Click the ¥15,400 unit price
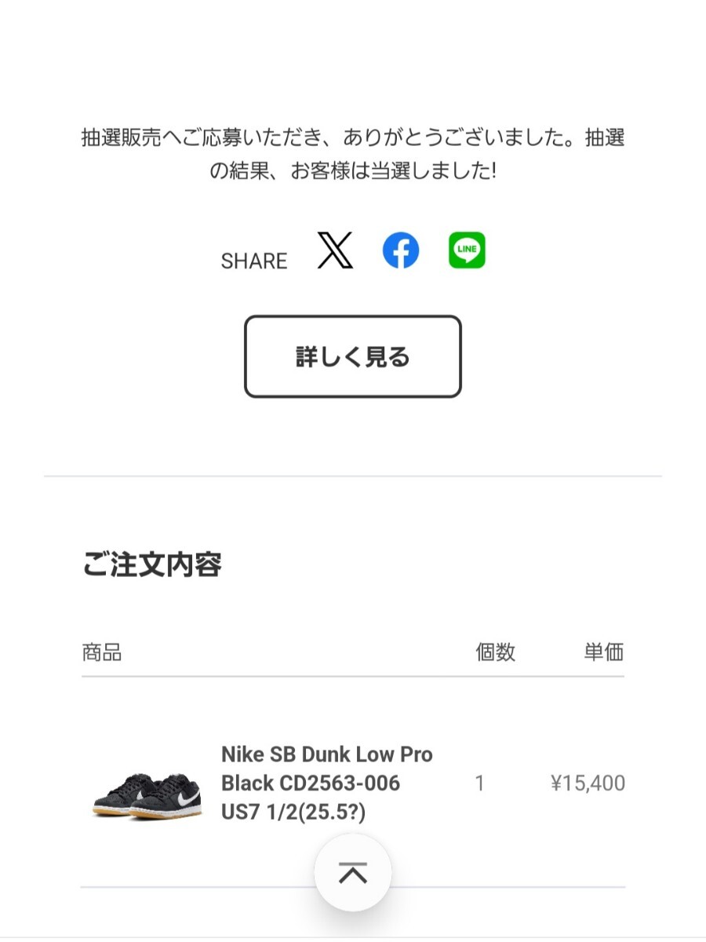Viewport: 706px width, 942px height. tap(588, 783)
